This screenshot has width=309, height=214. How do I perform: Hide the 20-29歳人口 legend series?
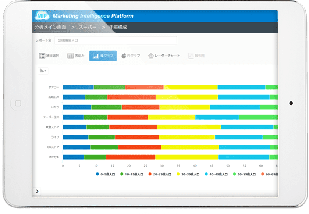[160, 174]
